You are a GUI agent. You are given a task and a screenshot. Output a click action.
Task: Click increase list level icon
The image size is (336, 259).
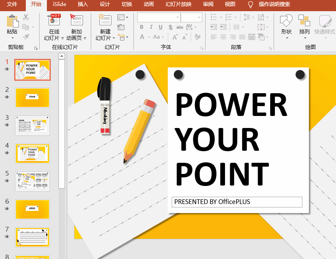(223, 27)
